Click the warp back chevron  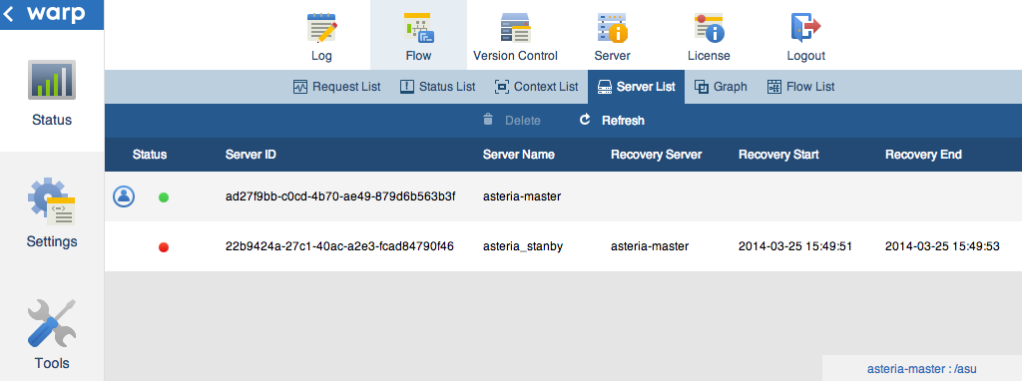[x=8, y=14]
